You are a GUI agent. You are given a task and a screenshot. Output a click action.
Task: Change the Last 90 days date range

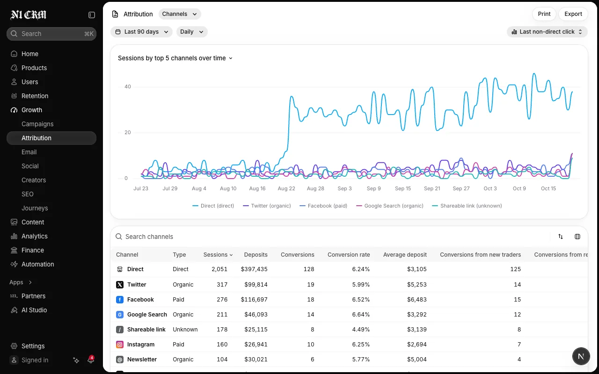pos(141,32)
